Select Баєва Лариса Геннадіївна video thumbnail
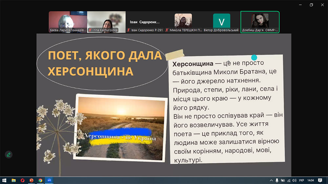This screenshot has width=328, height=184. tap(68, 22)
